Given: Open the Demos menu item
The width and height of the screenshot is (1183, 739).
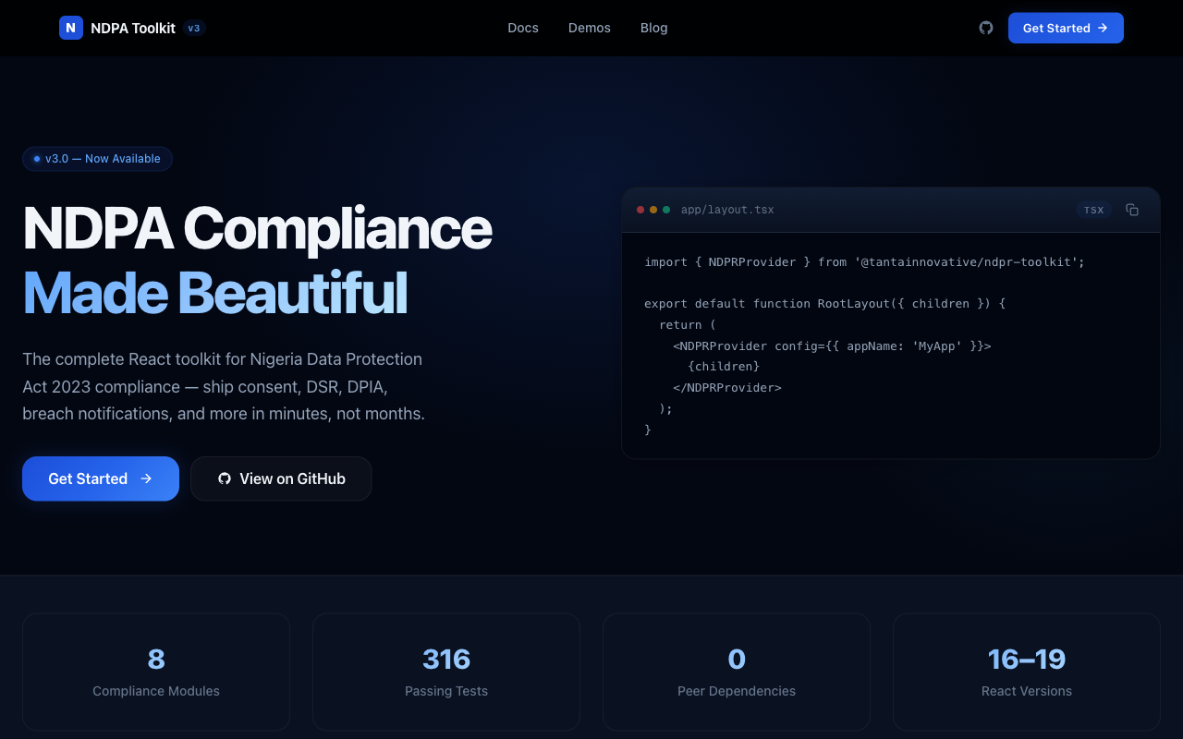Looking at the screenshot, I should (x=590, y=28).
